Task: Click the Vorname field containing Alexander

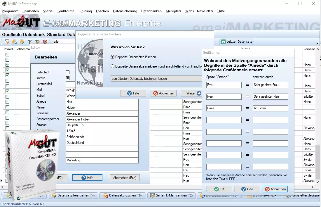Action: [102, 113]
